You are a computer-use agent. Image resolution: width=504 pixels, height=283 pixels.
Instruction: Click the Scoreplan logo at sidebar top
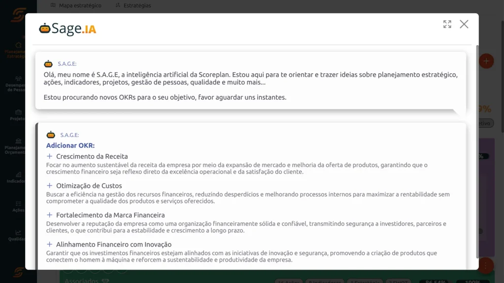18,14
